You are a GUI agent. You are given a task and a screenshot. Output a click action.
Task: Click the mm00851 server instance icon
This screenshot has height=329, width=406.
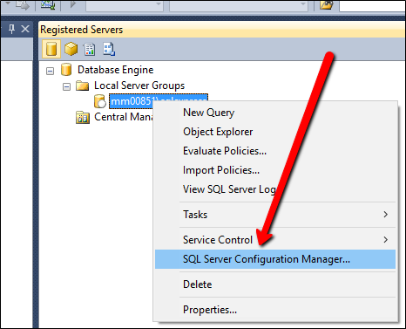coord(99,101)
